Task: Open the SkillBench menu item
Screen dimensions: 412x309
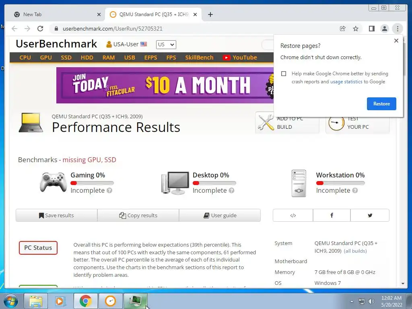Action: coord(199,58)
